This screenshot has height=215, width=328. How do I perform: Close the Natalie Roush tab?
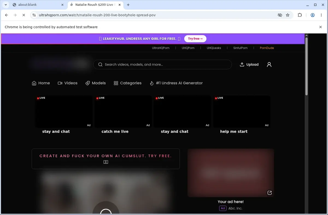click(120, 5)
